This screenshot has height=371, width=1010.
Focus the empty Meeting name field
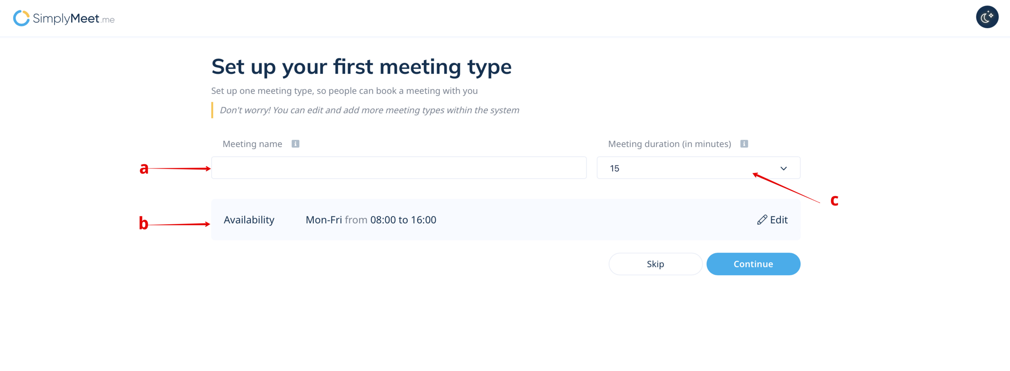(x=399, y=168)
